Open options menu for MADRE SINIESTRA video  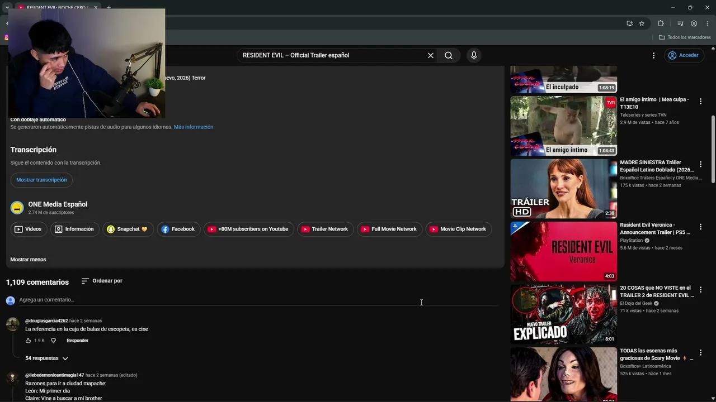(700, 164)
